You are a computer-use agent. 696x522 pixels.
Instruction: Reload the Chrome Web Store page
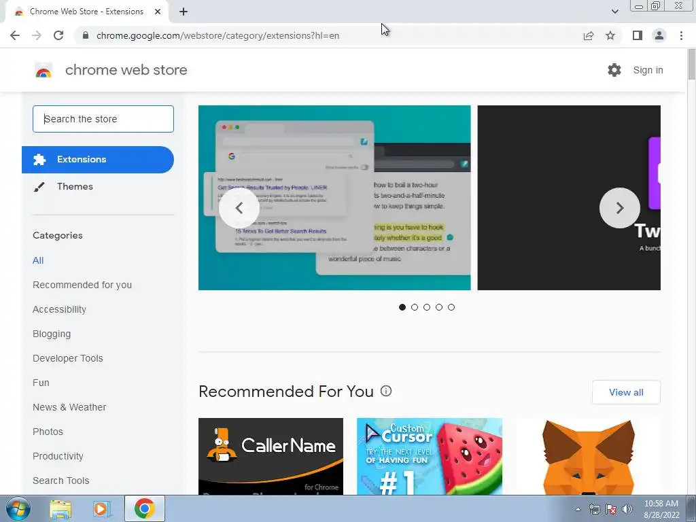pyautogui.click(x=58, y=35)
